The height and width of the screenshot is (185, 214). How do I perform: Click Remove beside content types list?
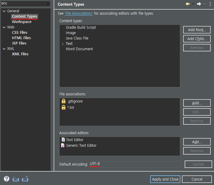pyautogui.click(x=197, y=48)
